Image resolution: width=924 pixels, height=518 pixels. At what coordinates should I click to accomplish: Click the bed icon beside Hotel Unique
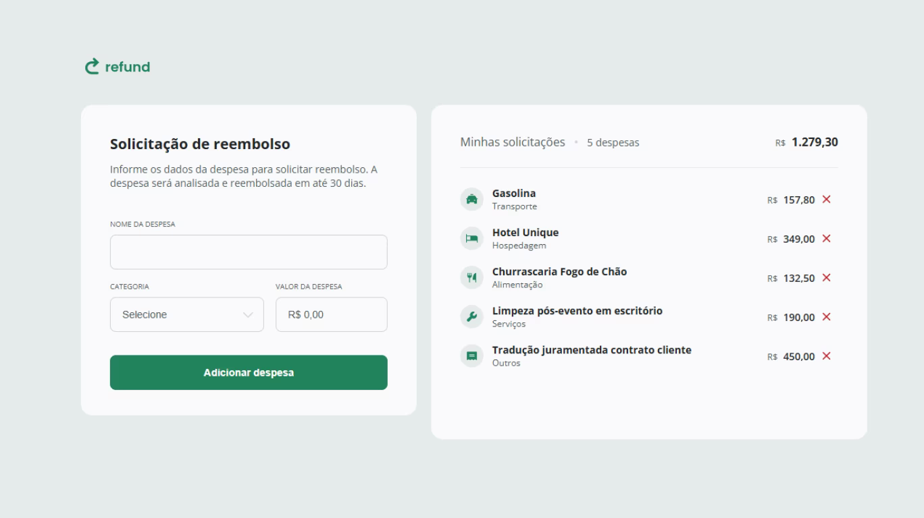point(472,239)
